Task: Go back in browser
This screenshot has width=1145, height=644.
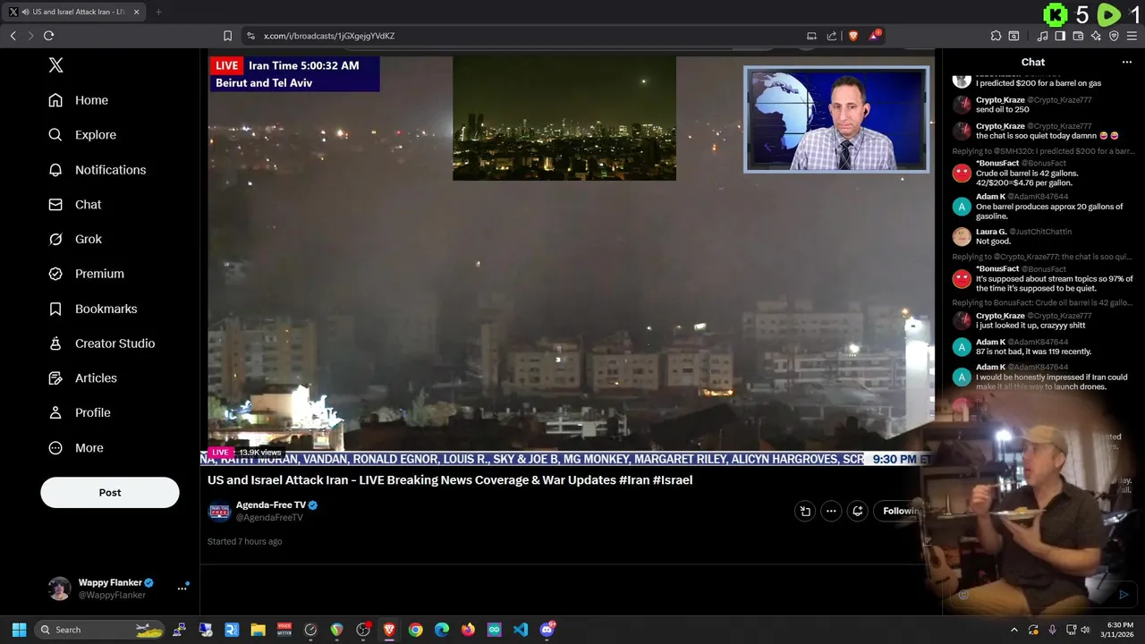Action: coord(13,36)
